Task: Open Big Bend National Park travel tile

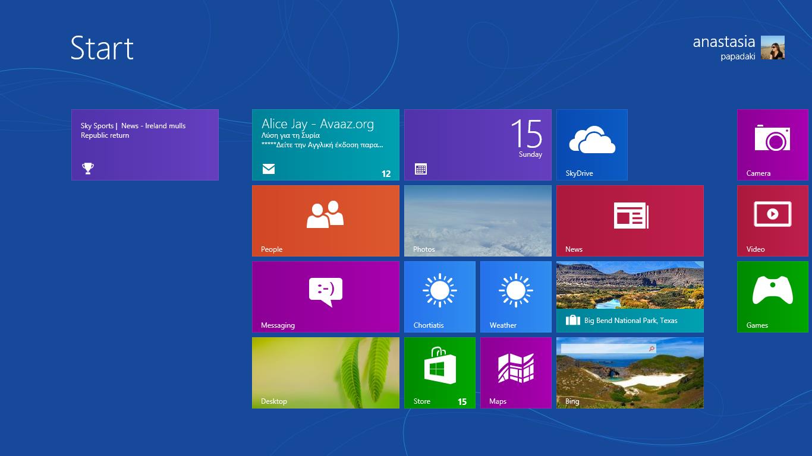Action: point(630,297)
